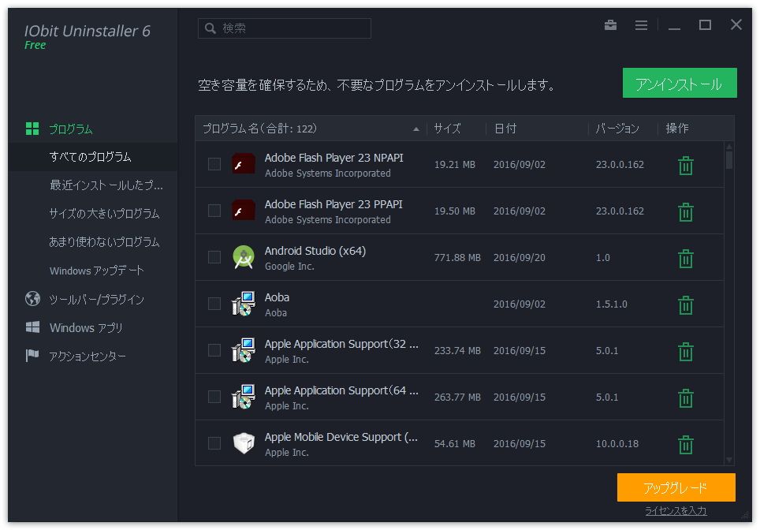Click the 263.77 MB size value
This screenshot has width=760, height=530.
tap(457, 397)
